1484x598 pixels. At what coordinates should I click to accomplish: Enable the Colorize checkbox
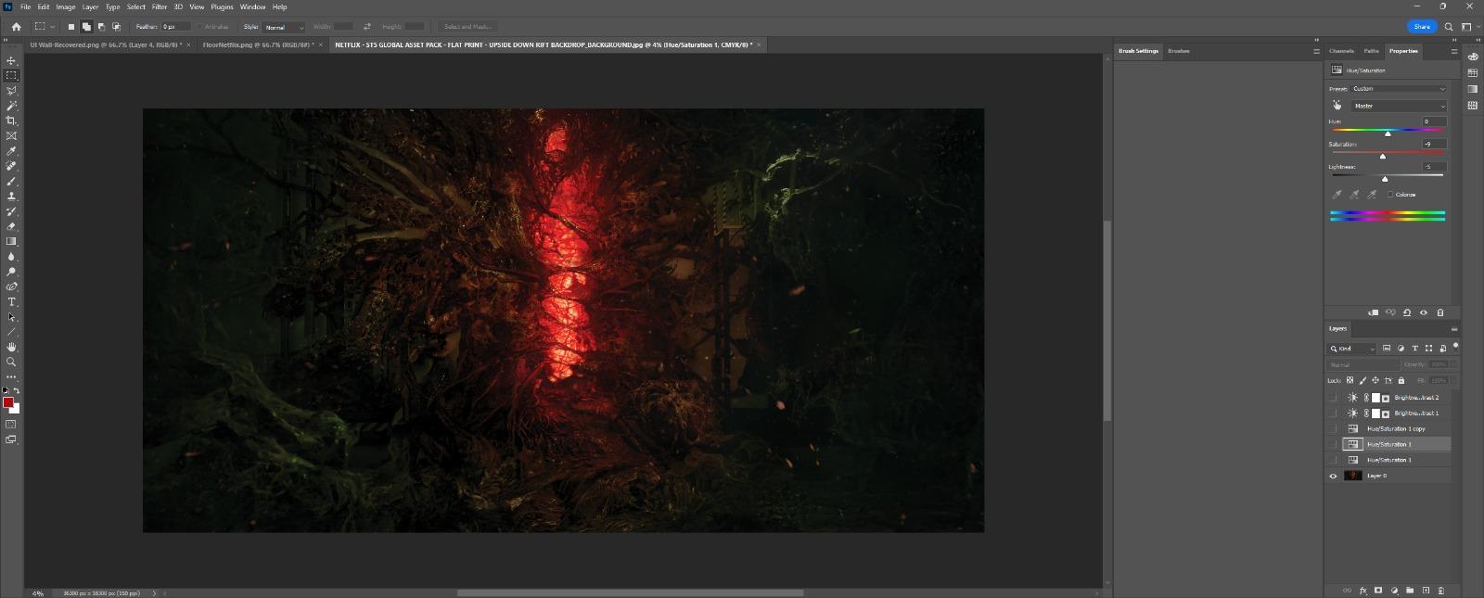click(1390, 195)
